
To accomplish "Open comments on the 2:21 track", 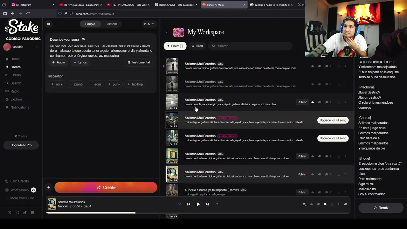I will (326, 102).
